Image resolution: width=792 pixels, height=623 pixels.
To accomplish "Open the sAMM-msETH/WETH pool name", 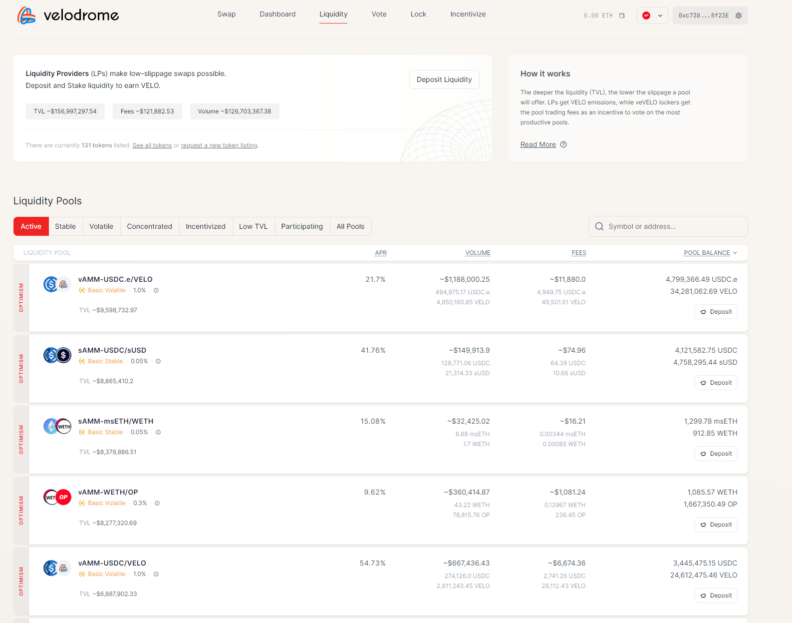I will coord(116,421).
